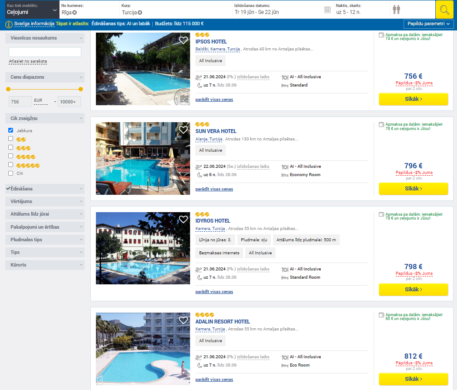Image resolution: width=457 pixels, height=390 pixels.
Task: Clear Turcija destination with x icon
Action: 140,13
